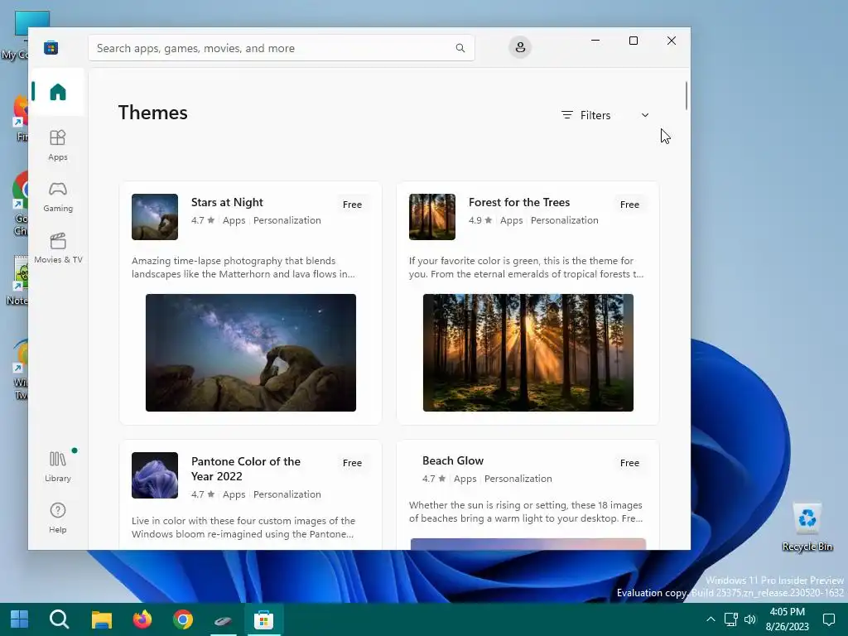This screenshot has width=848, height=636.
Task: Open the Stars at Night title
Action: [227, 202]
